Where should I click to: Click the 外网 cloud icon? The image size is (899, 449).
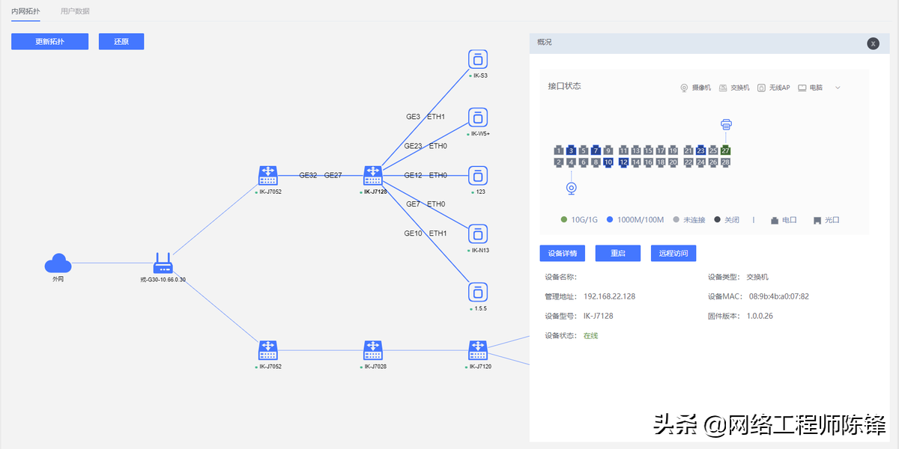58,263
